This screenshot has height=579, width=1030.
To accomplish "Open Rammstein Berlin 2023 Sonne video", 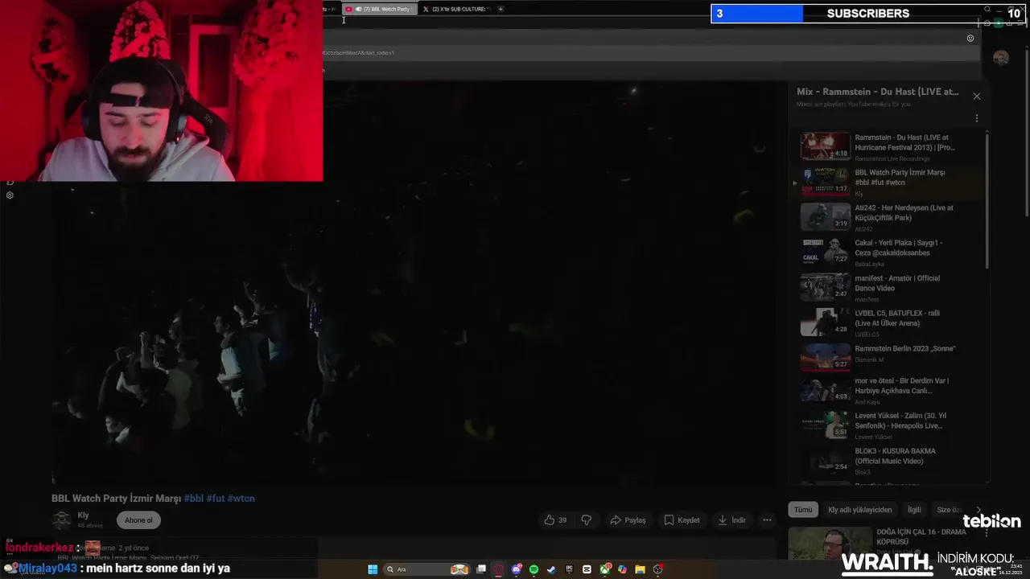I will click(x=890, y=357).
